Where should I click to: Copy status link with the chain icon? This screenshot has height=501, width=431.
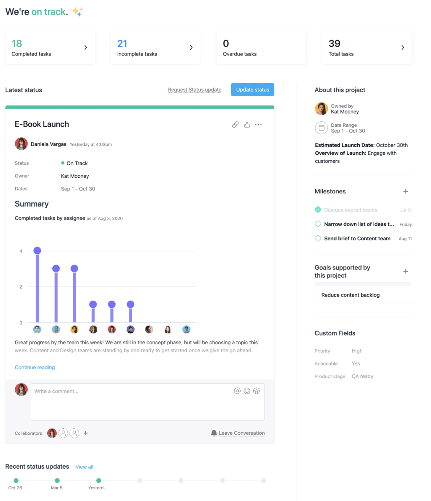pyautogui.click(x=235, y=125)
